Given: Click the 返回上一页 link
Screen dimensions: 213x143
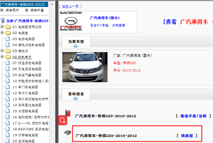Looking at the screenshot, I should [x=70, y=6].
